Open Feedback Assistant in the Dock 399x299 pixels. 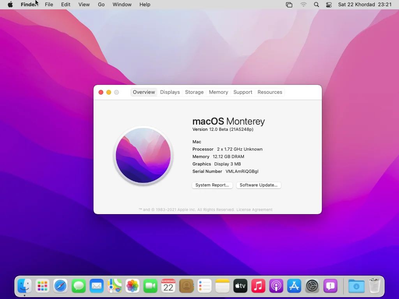(x=330, y=286)
